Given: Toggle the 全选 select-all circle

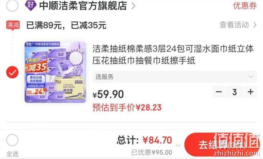Looking at the screenshot, I should tap(12, 140).
